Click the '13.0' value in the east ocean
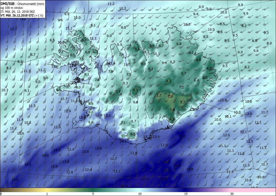Viewport: 276px width, 196px height. click(248, 114)
